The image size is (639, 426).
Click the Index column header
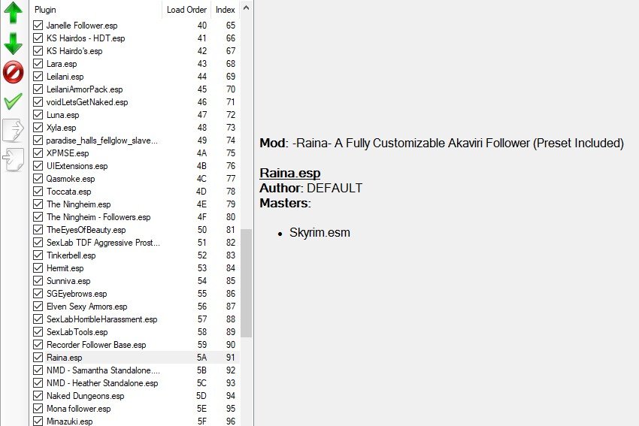coord(226,9)
